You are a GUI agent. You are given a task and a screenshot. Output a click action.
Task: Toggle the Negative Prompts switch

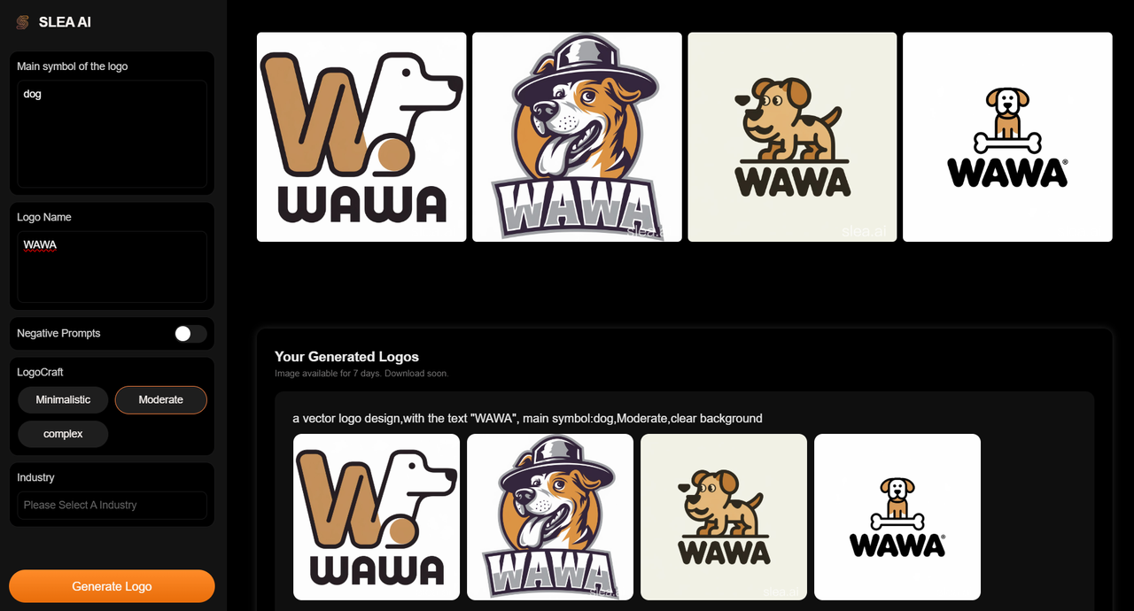[x=190, y=334]
